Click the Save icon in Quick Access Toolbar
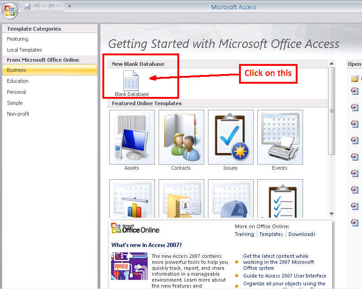The height and width of the screenshot is (289, 362). tap(27, 6)
